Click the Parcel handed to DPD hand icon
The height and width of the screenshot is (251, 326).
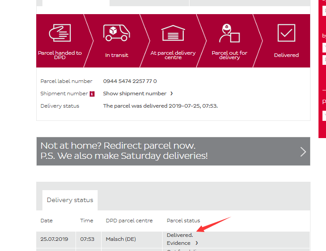click(60, 33)
